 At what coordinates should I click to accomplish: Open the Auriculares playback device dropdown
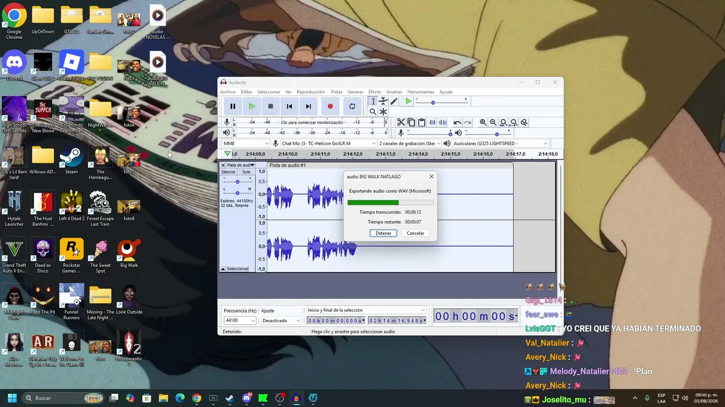click(x=501, y=144)
